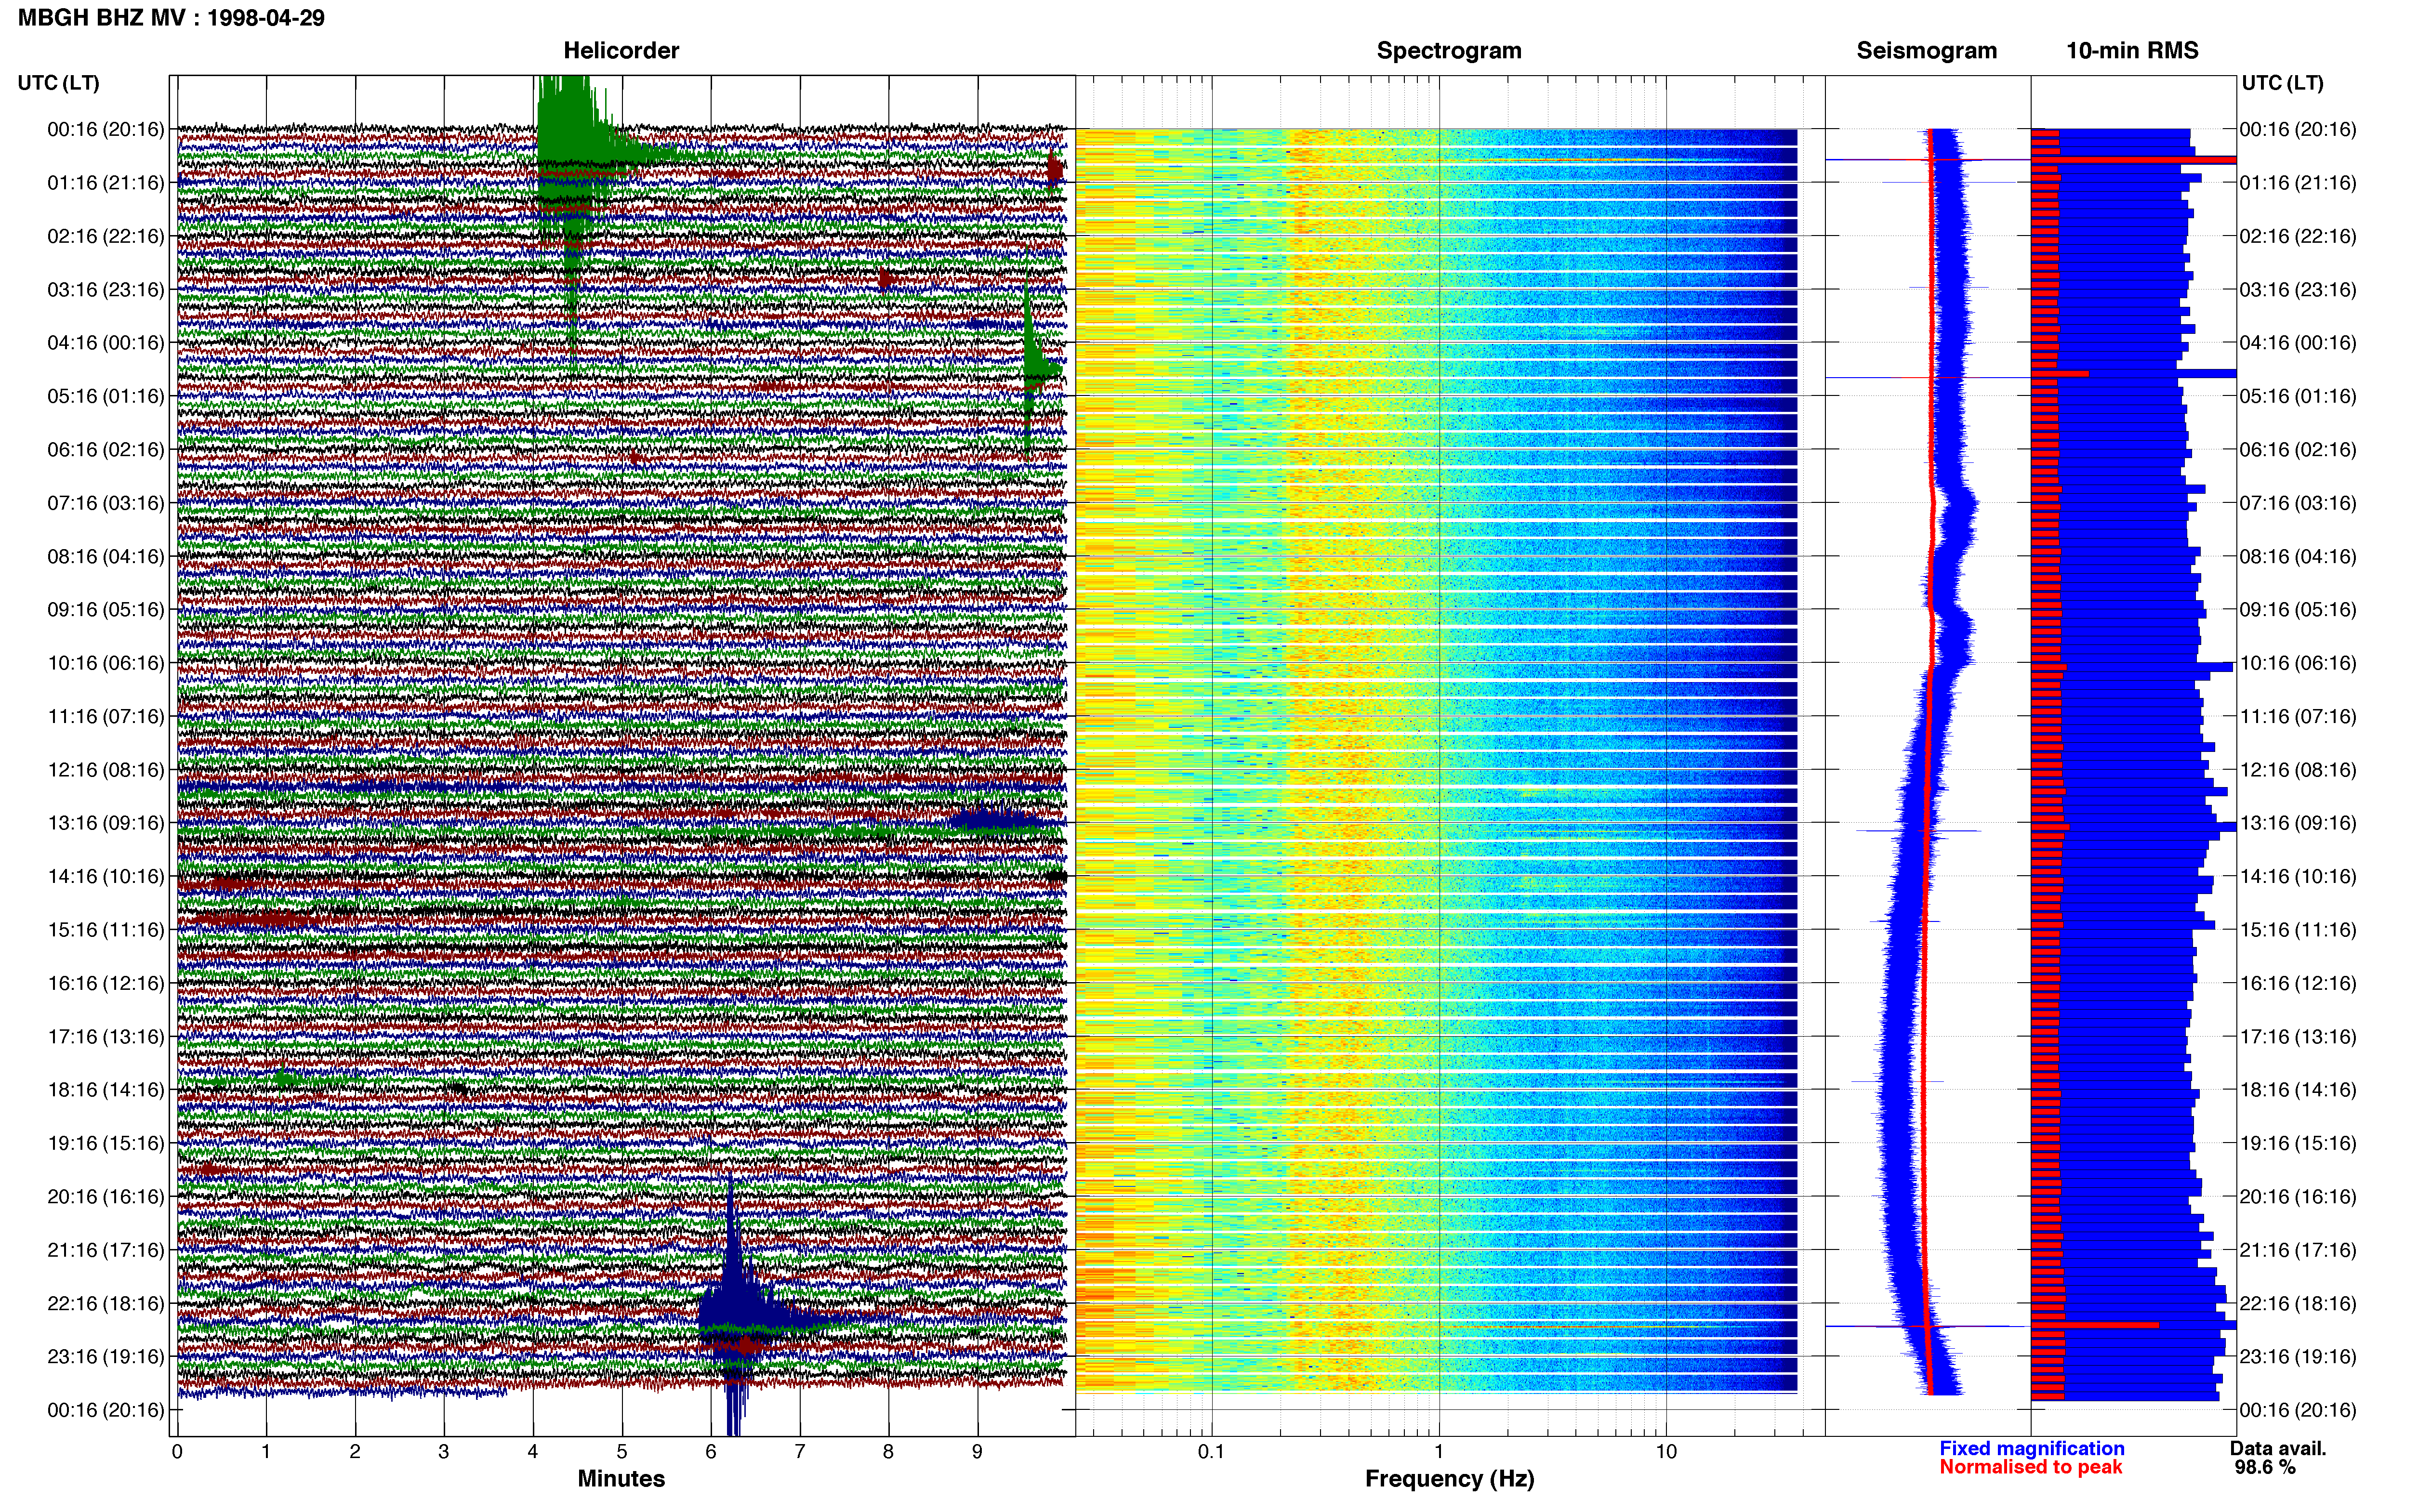Click the '9' minute tick on helicorder axis

click(977, 1451)
